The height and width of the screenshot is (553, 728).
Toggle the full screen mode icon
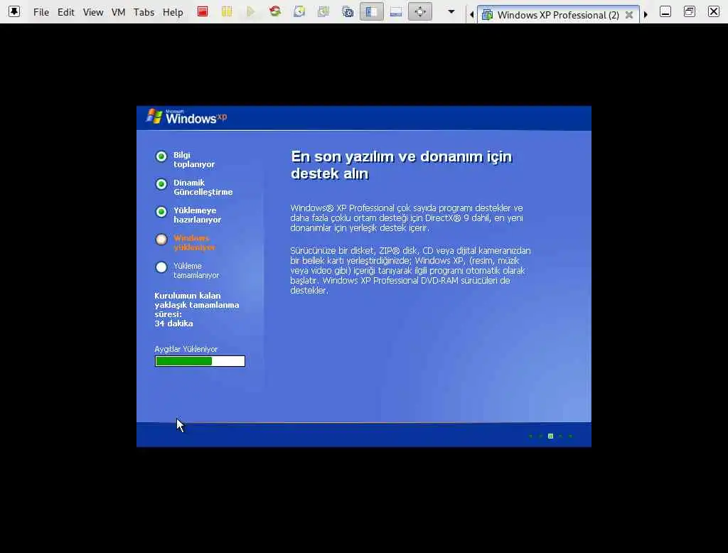click(420, 11)
